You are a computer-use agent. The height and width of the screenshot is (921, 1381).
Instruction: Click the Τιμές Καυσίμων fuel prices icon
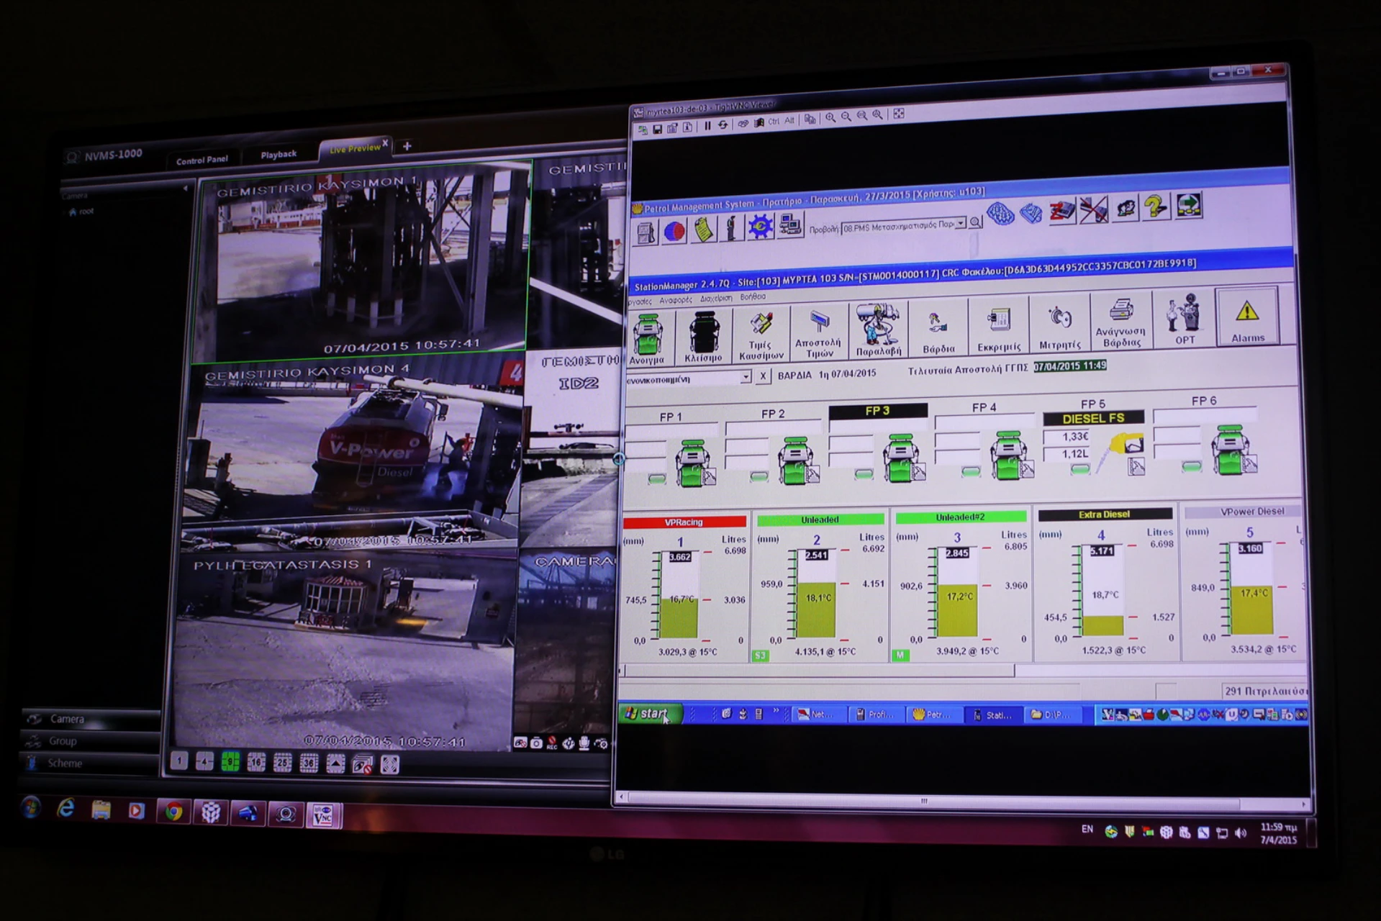point(761,335)
